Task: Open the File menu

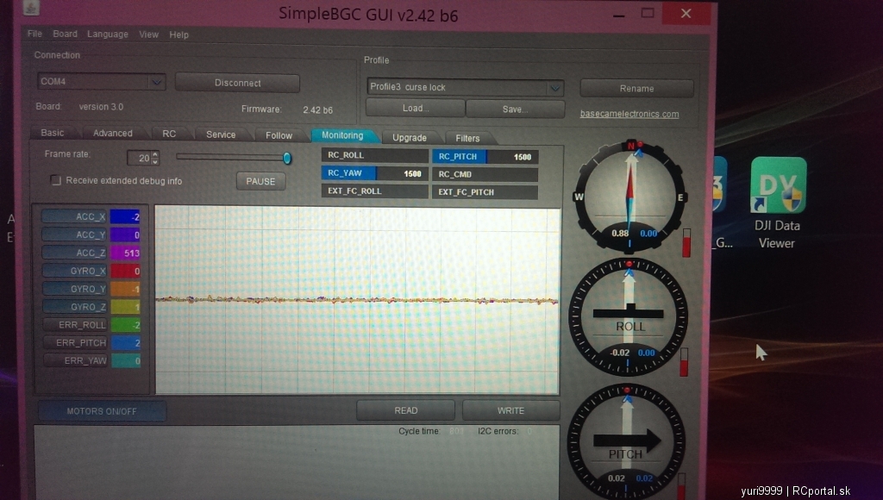Action: (34, 34)
